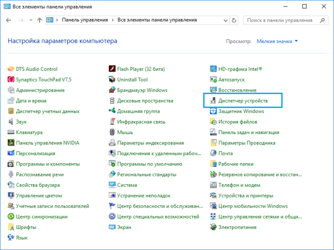The image size is (334, 250).
Task: Open the Мелкие значки view dropdown
Action: (277, 42)
